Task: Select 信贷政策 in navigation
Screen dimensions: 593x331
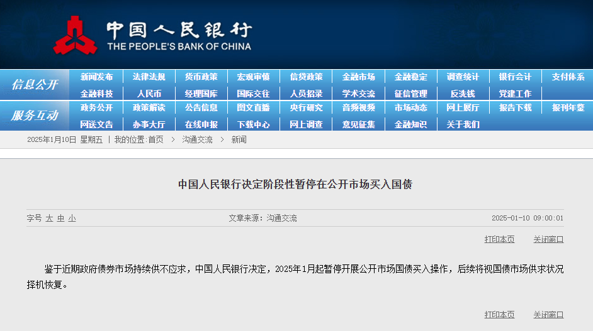Action: [307, 77]
